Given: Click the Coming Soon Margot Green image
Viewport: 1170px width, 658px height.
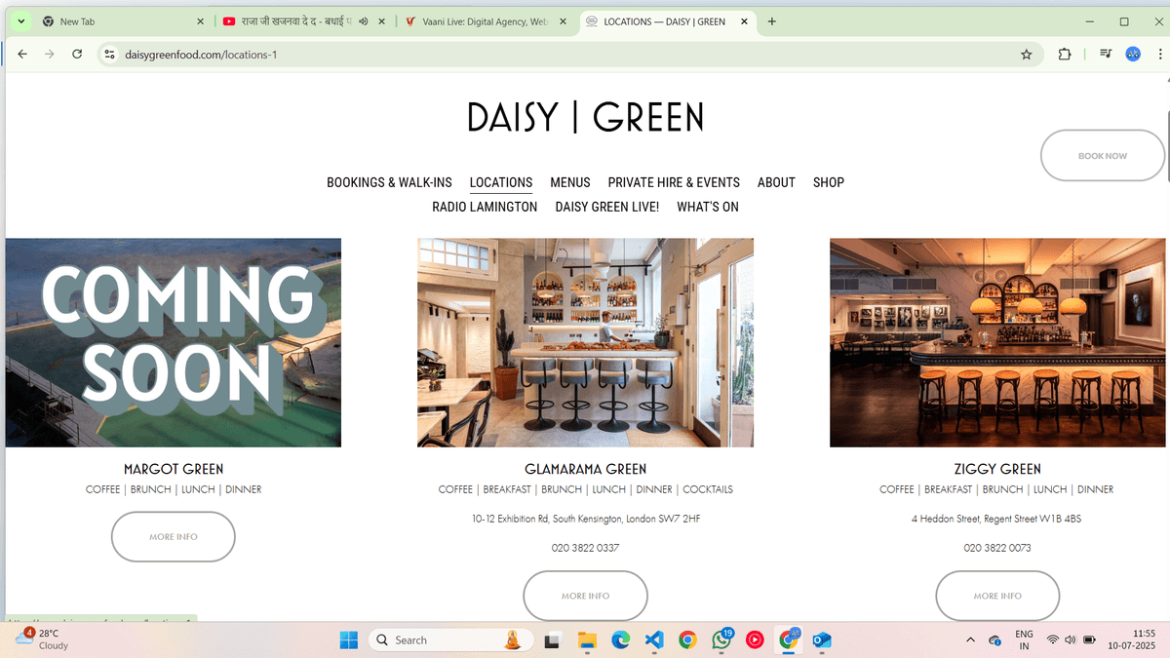Looking at the screenshot, I should click(x=174, y=343).
